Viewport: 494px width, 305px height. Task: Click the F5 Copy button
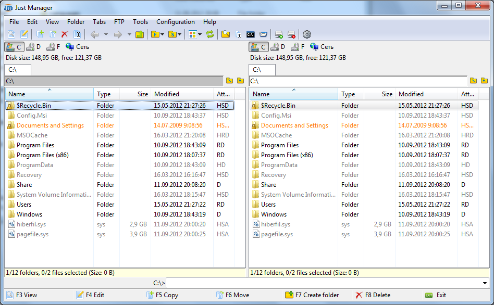pos(163,295)
